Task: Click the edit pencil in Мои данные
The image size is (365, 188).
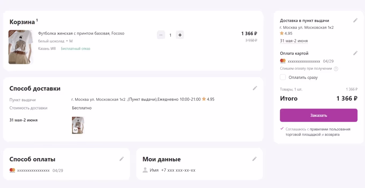Action: point(254,159)
